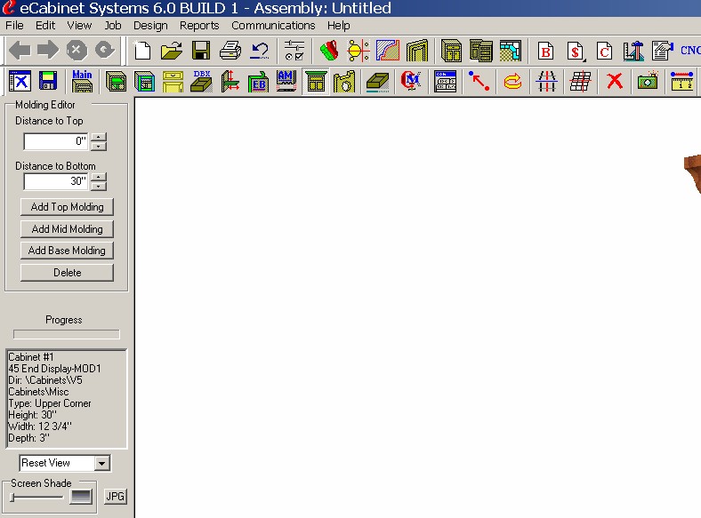This screenshot has height=518, width=701.
Task: Open the preferences sliders icon
Action: (294, 51)
